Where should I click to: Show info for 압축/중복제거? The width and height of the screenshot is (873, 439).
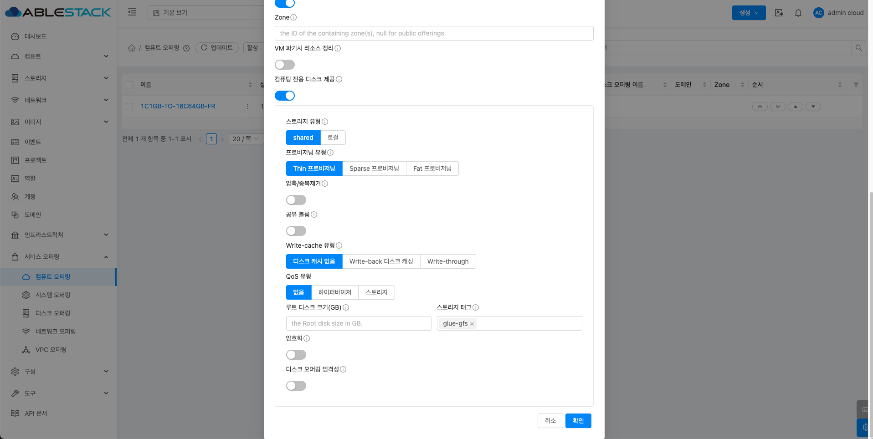tap(325, 184)
